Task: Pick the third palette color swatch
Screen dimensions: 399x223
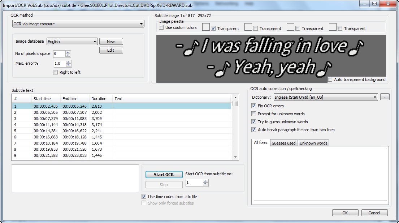Action: pos(290,27)
